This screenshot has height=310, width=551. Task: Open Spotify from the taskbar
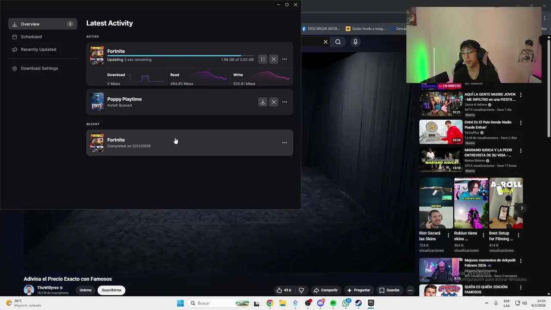click(x=333, y=303)
